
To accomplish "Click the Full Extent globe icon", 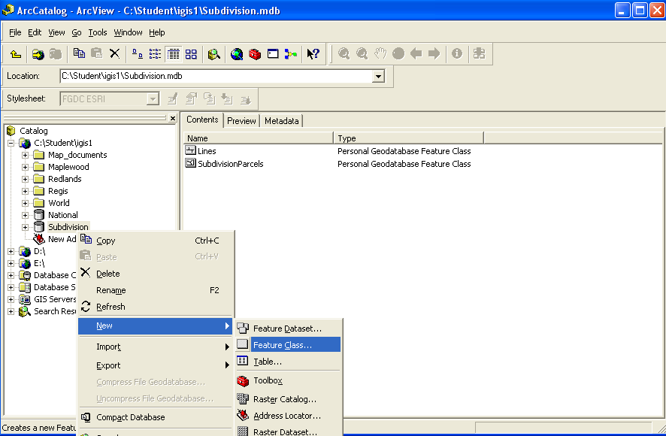I will tap(398, 53).
